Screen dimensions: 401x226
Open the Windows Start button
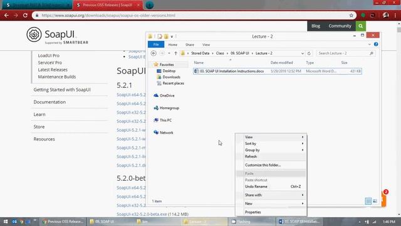pyautogui.click(x=6, y=222)
